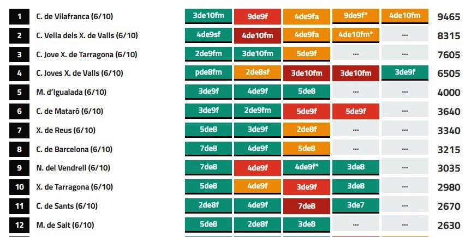The height and width of the screenshot is (237, 471).
Task: Click the 3de7 result cell
Action: click(x=355, y=205)
